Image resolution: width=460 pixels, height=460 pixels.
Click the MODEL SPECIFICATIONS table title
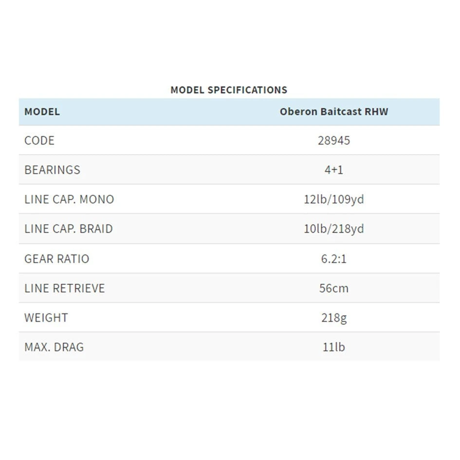tap(229, 90)
